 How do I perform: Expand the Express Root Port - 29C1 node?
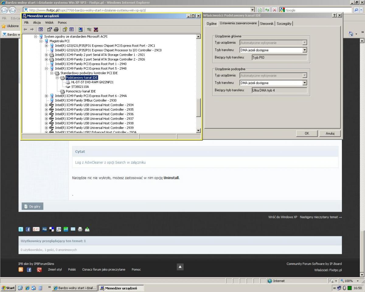click(47, 46)
